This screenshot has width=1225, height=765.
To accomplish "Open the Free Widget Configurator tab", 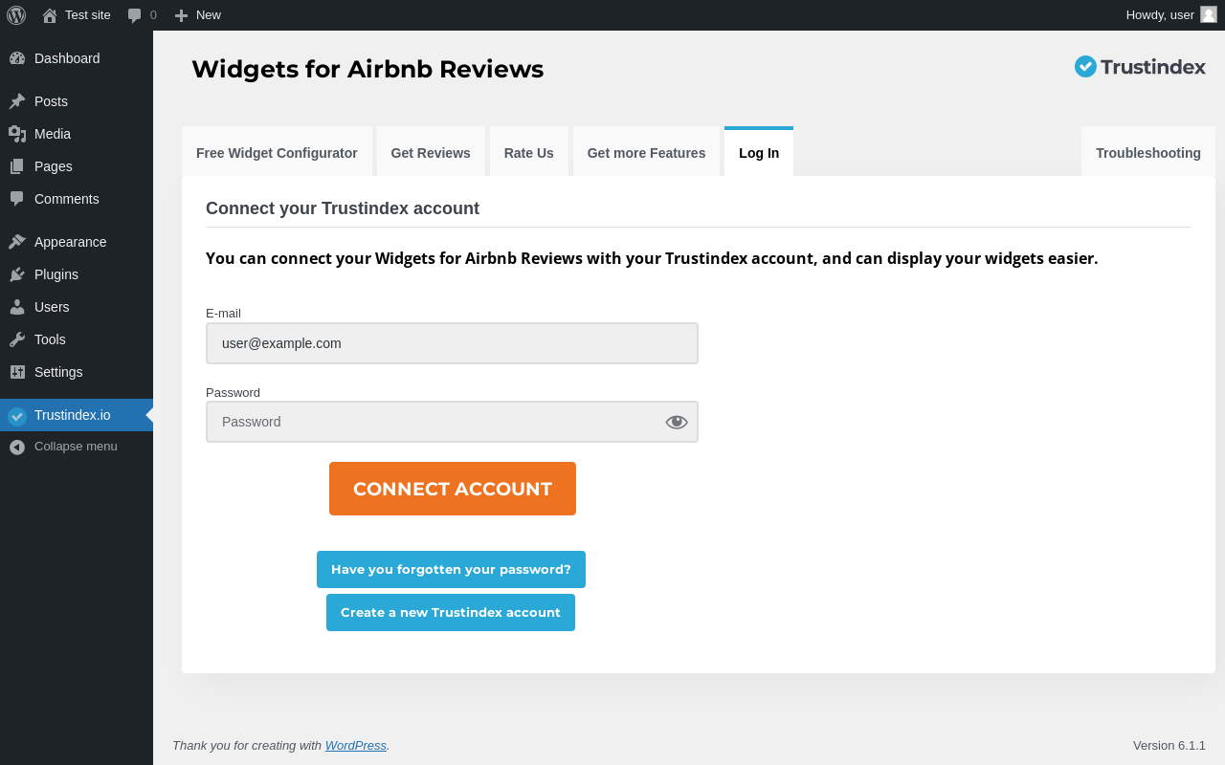I will click(277, 152).
